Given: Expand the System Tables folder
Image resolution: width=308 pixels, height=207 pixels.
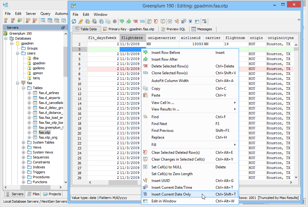Looking at the screenshot, I should point(24,143).
